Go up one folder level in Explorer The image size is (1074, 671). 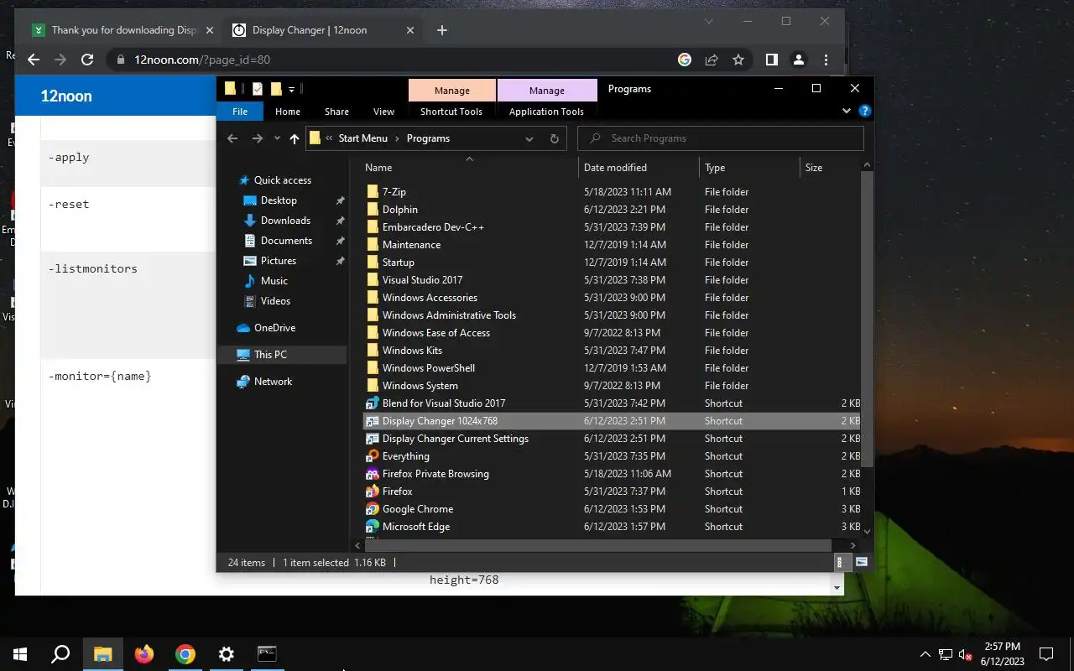pyautogui.click(x=295, y=138)
